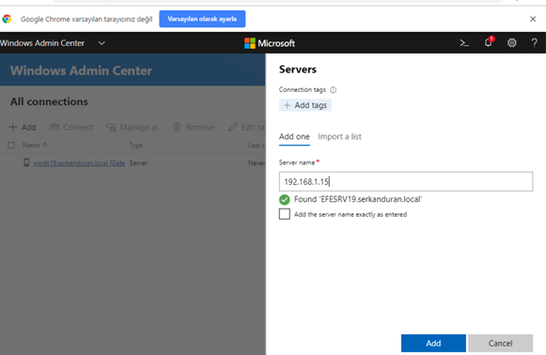Click the blue Add button
This screenshot has height=355, width=546.
pyautogui.click(x=433, y=343)
